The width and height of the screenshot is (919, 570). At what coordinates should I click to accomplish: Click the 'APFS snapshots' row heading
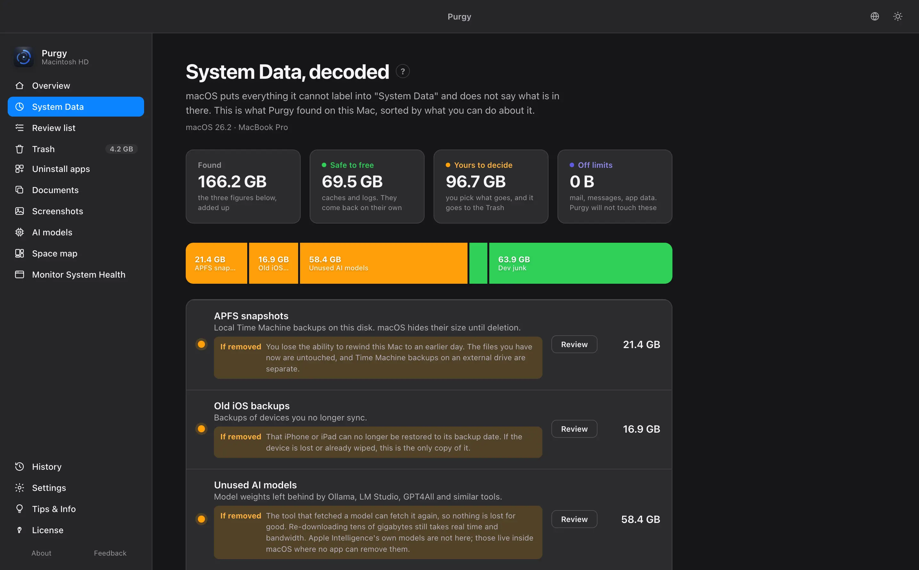(251, 316)
